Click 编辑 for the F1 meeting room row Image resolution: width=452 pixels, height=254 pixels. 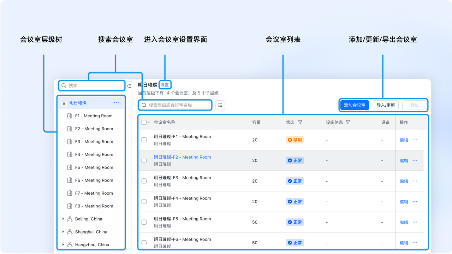[x=404, y=140]
